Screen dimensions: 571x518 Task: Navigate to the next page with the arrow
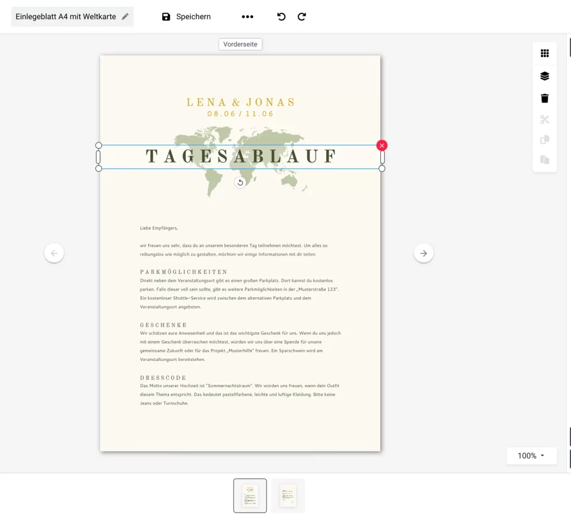point(424,253)
